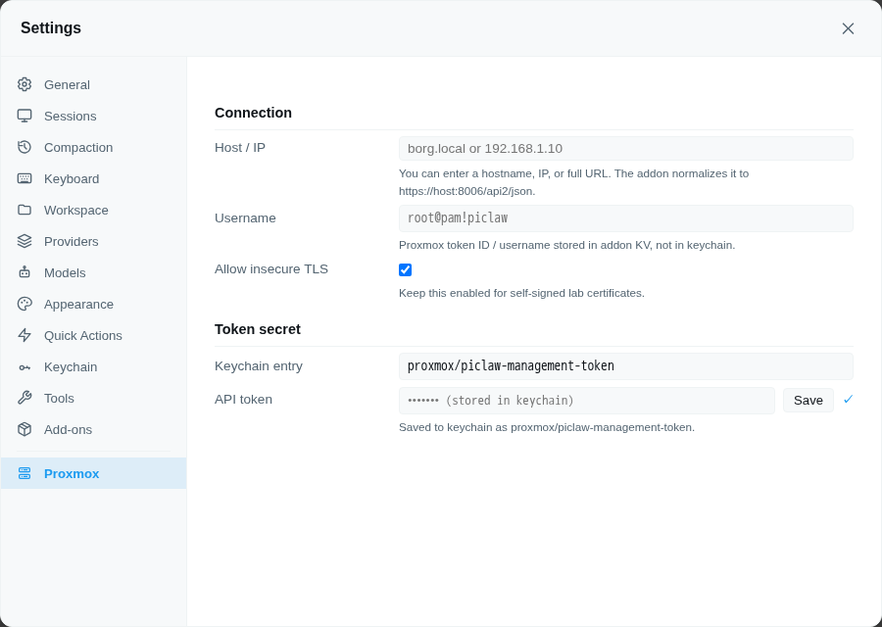Click the General gear icon
882x627 pixels.
click(x=24, y=84)
